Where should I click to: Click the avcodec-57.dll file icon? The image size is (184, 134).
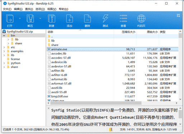pyautogui.click(x=49, y=58)
